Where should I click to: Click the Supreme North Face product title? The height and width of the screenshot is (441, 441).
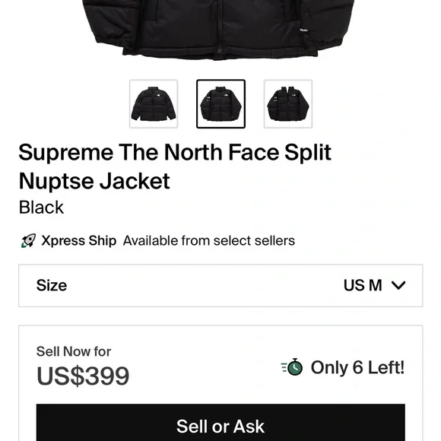pyautogui.click(x=175, y=167)
